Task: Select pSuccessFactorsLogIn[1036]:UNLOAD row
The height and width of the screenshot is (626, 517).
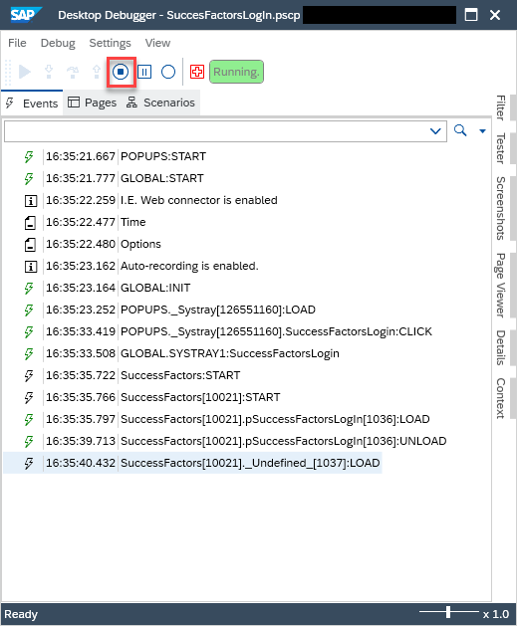Action: coord(283,442)
